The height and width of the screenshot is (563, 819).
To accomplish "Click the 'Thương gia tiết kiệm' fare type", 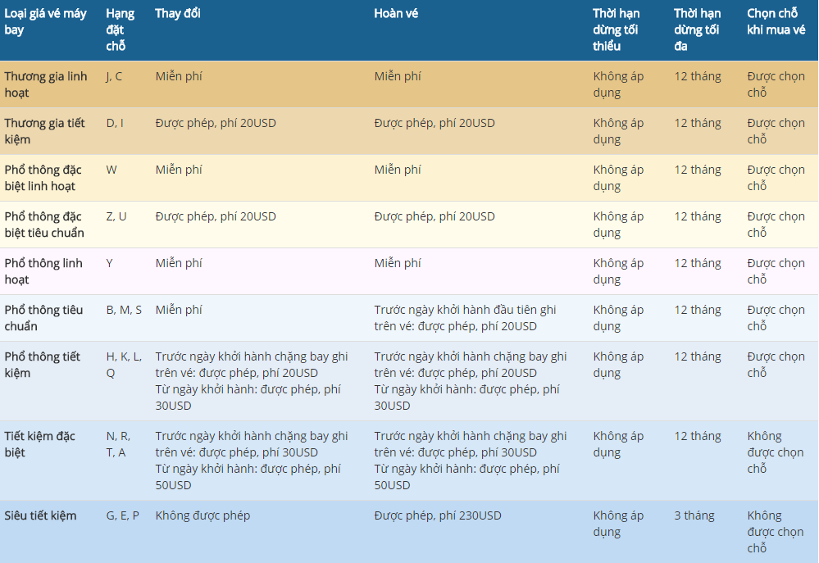I will (44, 131).
